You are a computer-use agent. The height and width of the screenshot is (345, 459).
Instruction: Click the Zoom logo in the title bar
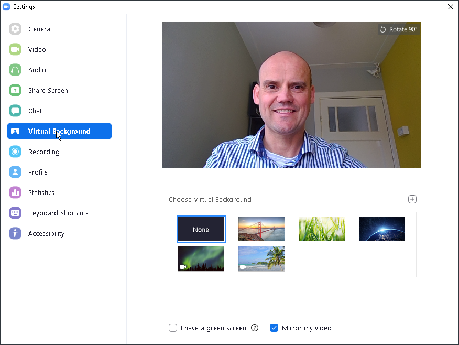pyautogui.click(x=7, y=7)
